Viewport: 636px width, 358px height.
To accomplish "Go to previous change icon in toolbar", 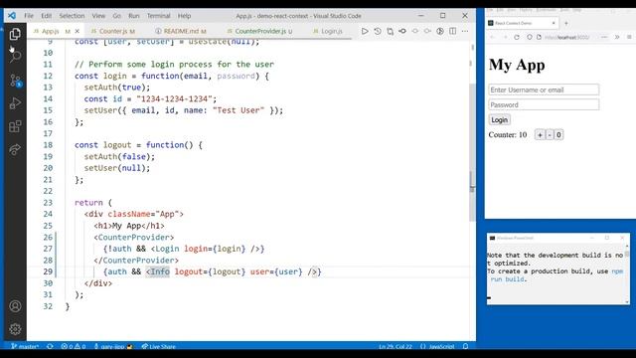I will tap(415, 31).
